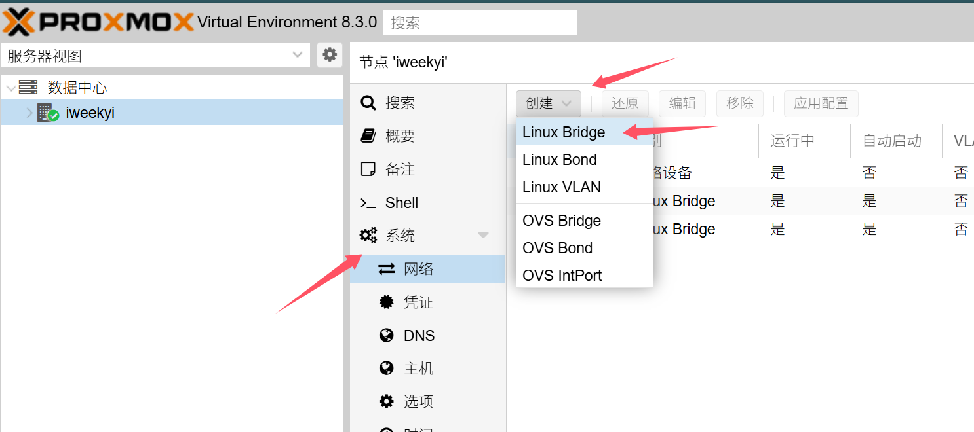
Task: Open the Shell terminal icon
Action: (x=368, y=203)
